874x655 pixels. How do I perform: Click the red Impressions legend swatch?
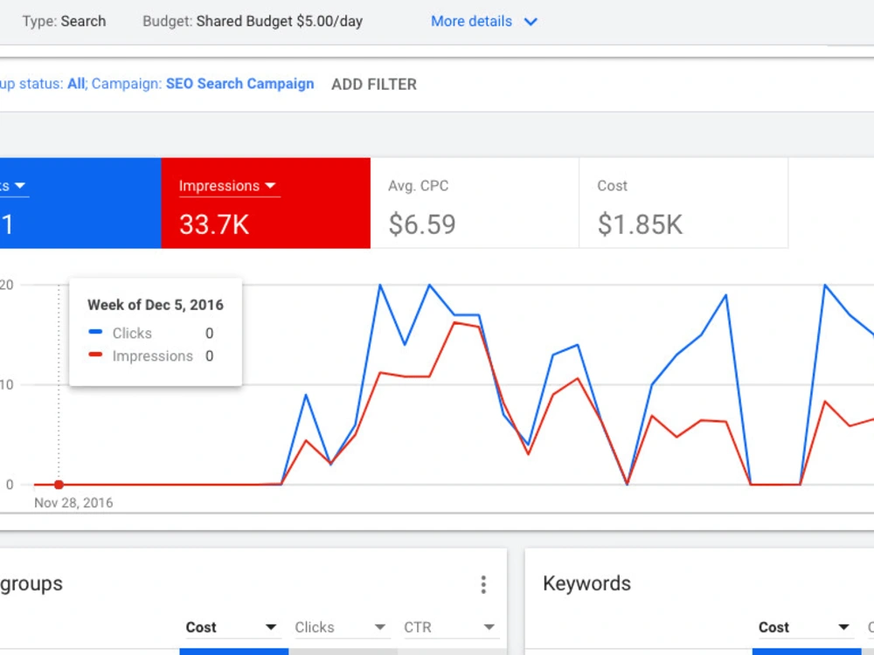click(x=95, y=355)
